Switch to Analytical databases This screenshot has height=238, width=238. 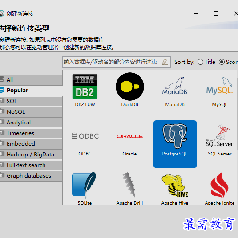[31, 123]
